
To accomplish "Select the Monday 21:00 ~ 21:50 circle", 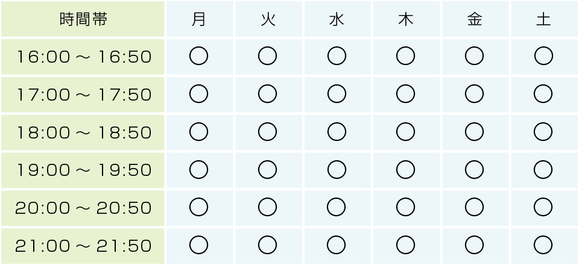I will (x=198, y=245).
